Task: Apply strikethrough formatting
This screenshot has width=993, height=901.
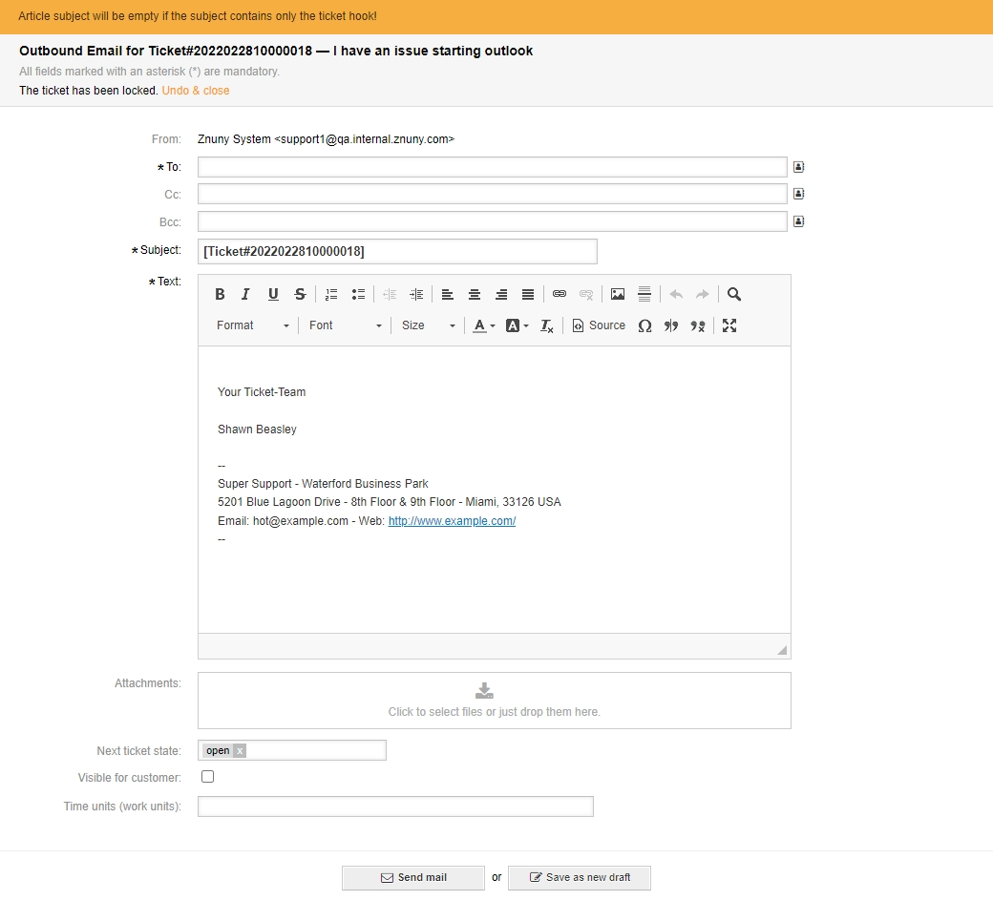Action: pyautogui.click(x=300, y=294)
